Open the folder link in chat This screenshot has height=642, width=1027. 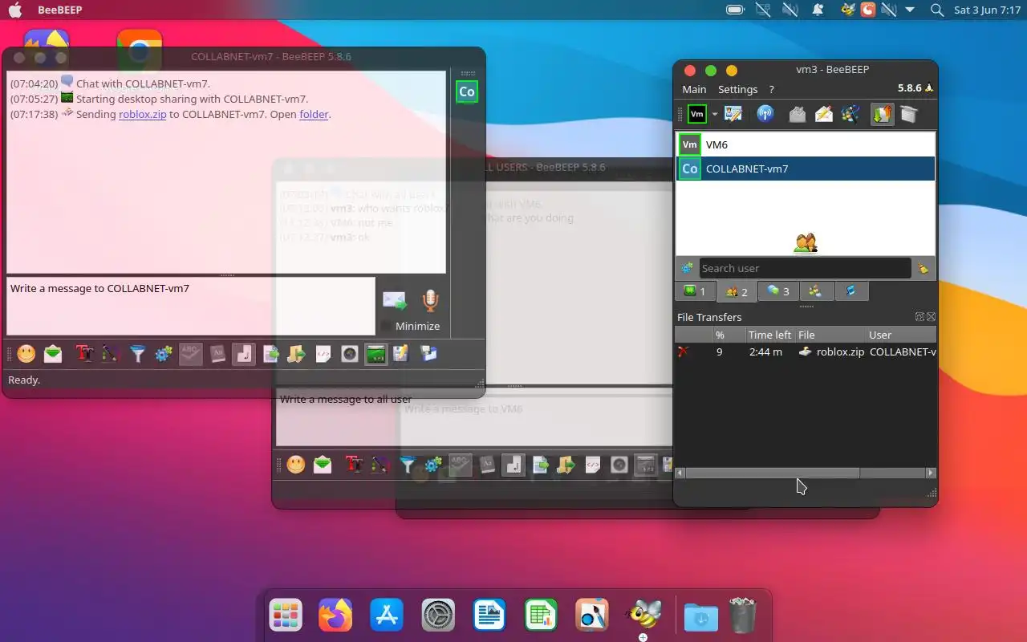(x=314, y=114)
